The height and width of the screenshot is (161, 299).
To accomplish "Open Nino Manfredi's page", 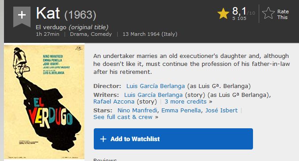I will [x=137, y=110].
